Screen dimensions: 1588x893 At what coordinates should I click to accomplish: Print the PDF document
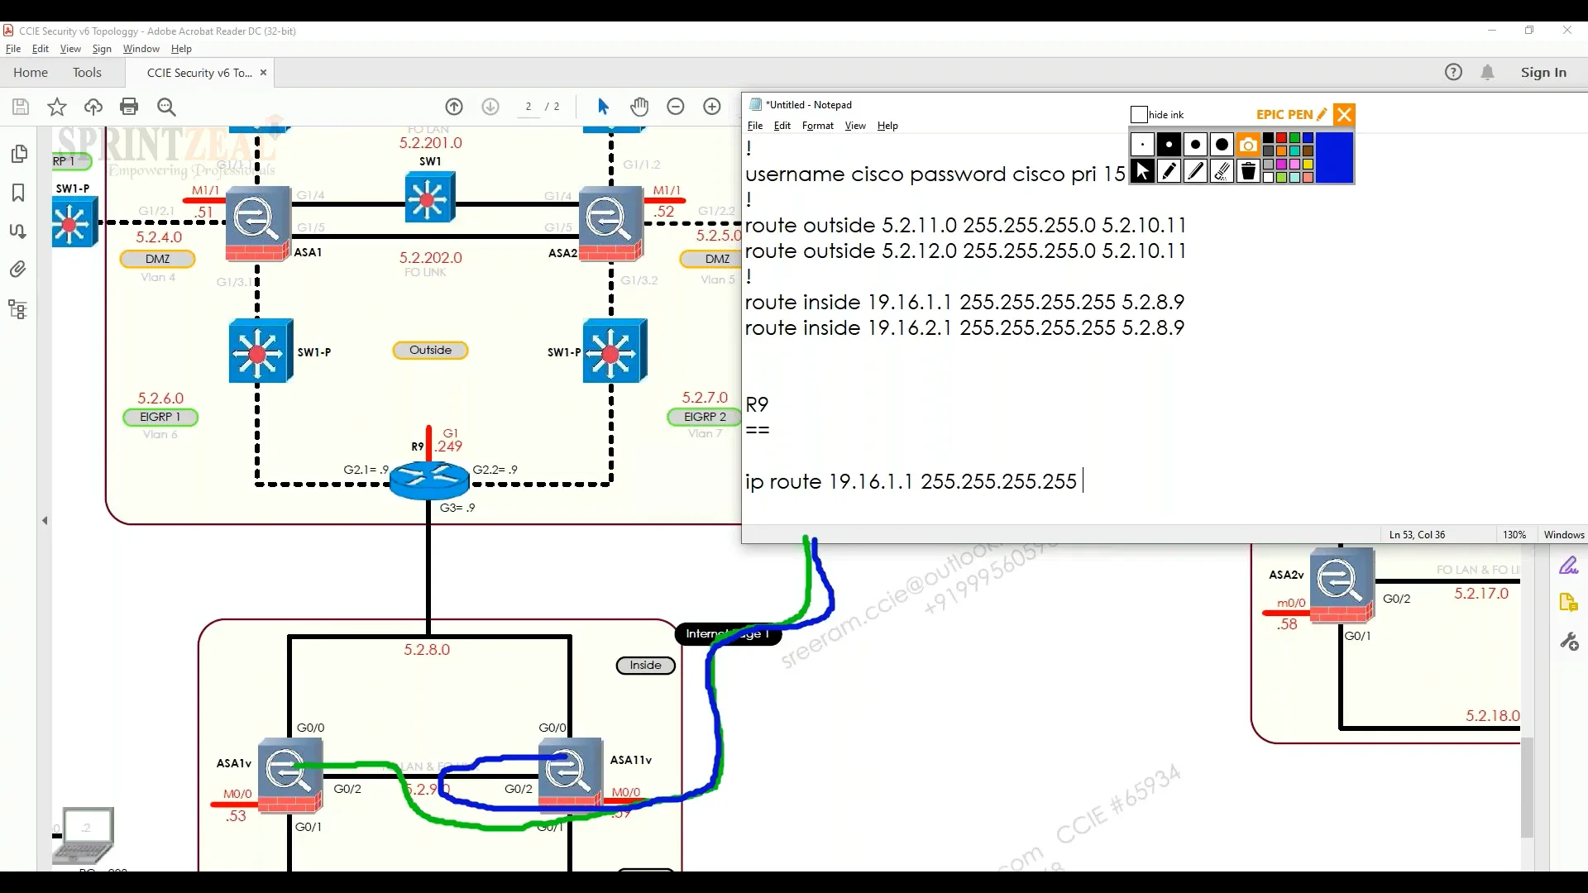(x=129, y=107)
